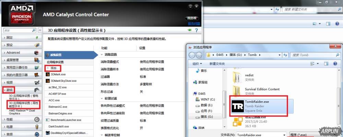This screenshot has width=343, height=137.
Task: Click the TR TombRaider.exe thumbnail icon
Action: pos(238,106)
